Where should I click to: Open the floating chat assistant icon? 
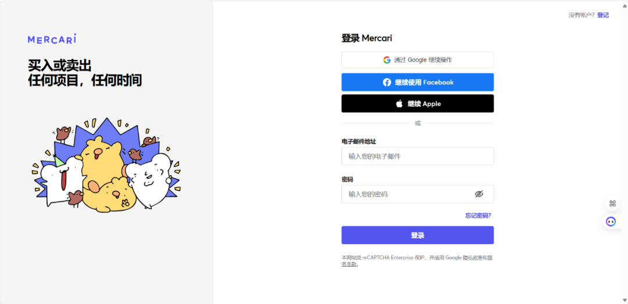click(611, 221)
